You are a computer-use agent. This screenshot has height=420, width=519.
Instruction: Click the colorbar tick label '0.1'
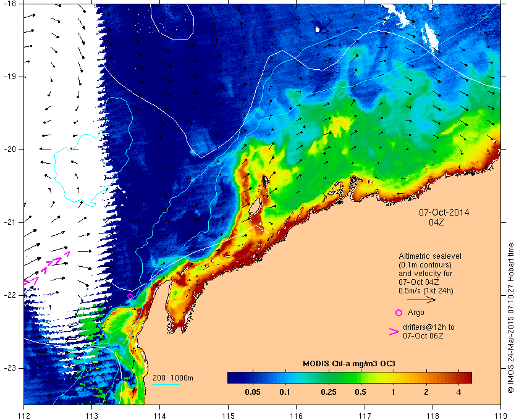pos(285,392)
